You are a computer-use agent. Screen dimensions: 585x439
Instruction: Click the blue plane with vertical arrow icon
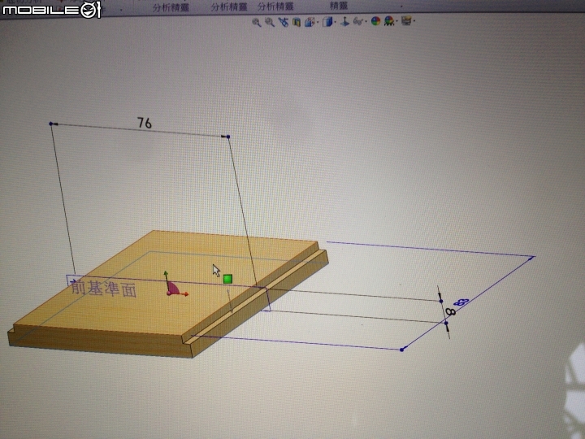click(x=345, y=22)
